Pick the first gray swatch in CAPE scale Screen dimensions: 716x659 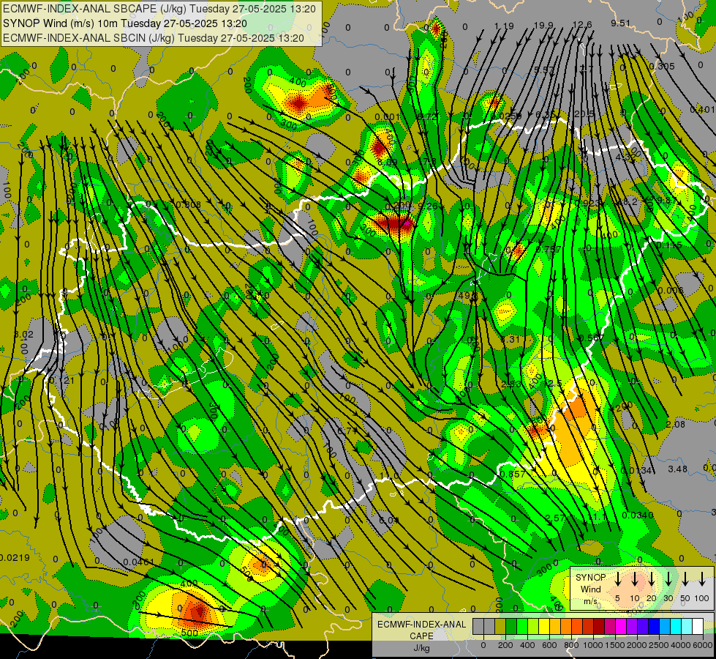[x=478, y=626]
